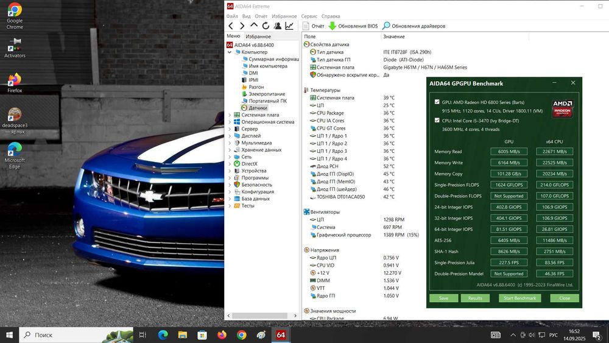The width and height of the screenshot is (609, 343).
Task: Open the Сервис menu
Action: click(309, 16)
